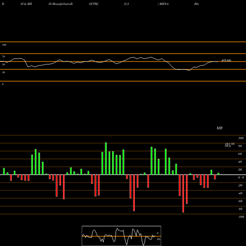Click the MR axis label 60

tap(240, 154)
